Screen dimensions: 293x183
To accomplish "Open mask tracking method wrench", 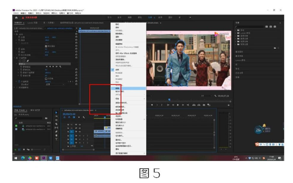I will [60, 67].
